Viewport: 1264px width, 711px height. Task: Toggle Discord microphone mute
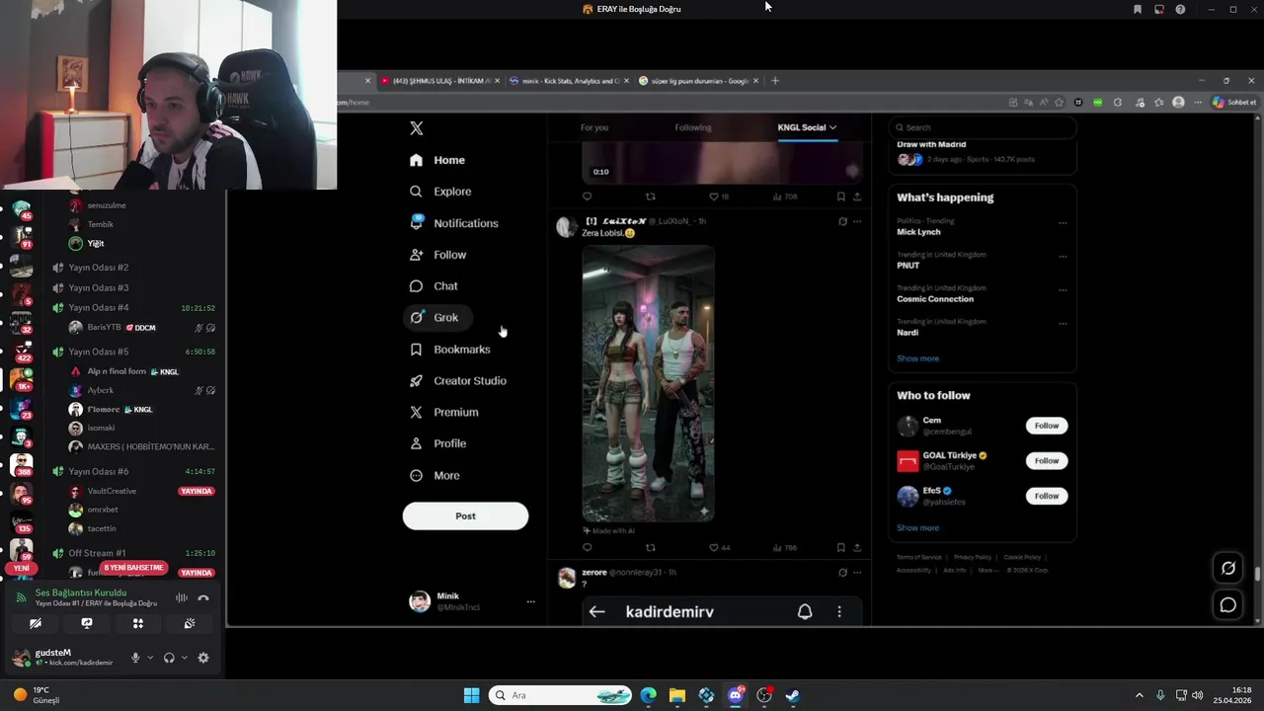point(135,658)
